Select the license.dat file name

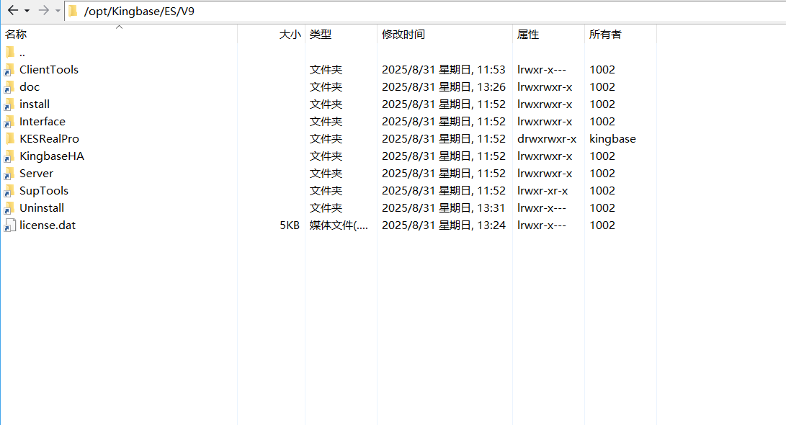[47, 225]
